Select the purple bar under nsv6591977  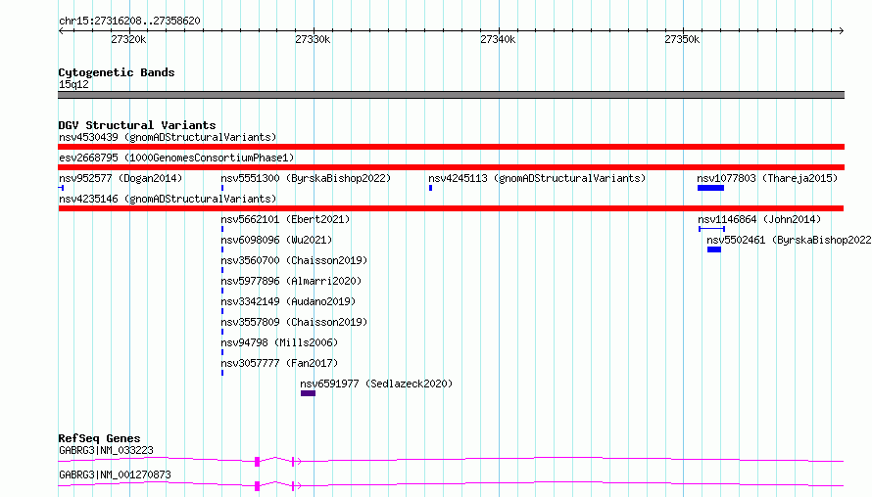[308, 393]
